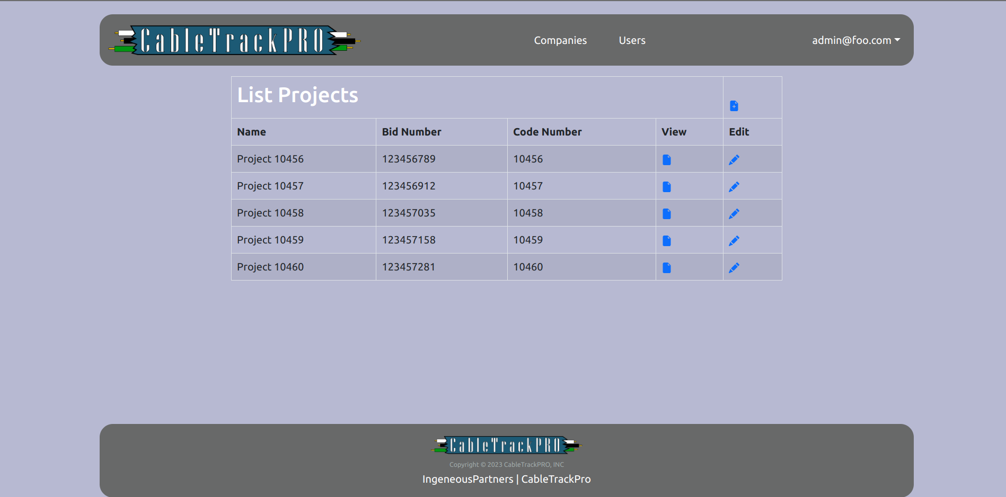Edit Project 10457 with pencil icon

tap(734, 187)
